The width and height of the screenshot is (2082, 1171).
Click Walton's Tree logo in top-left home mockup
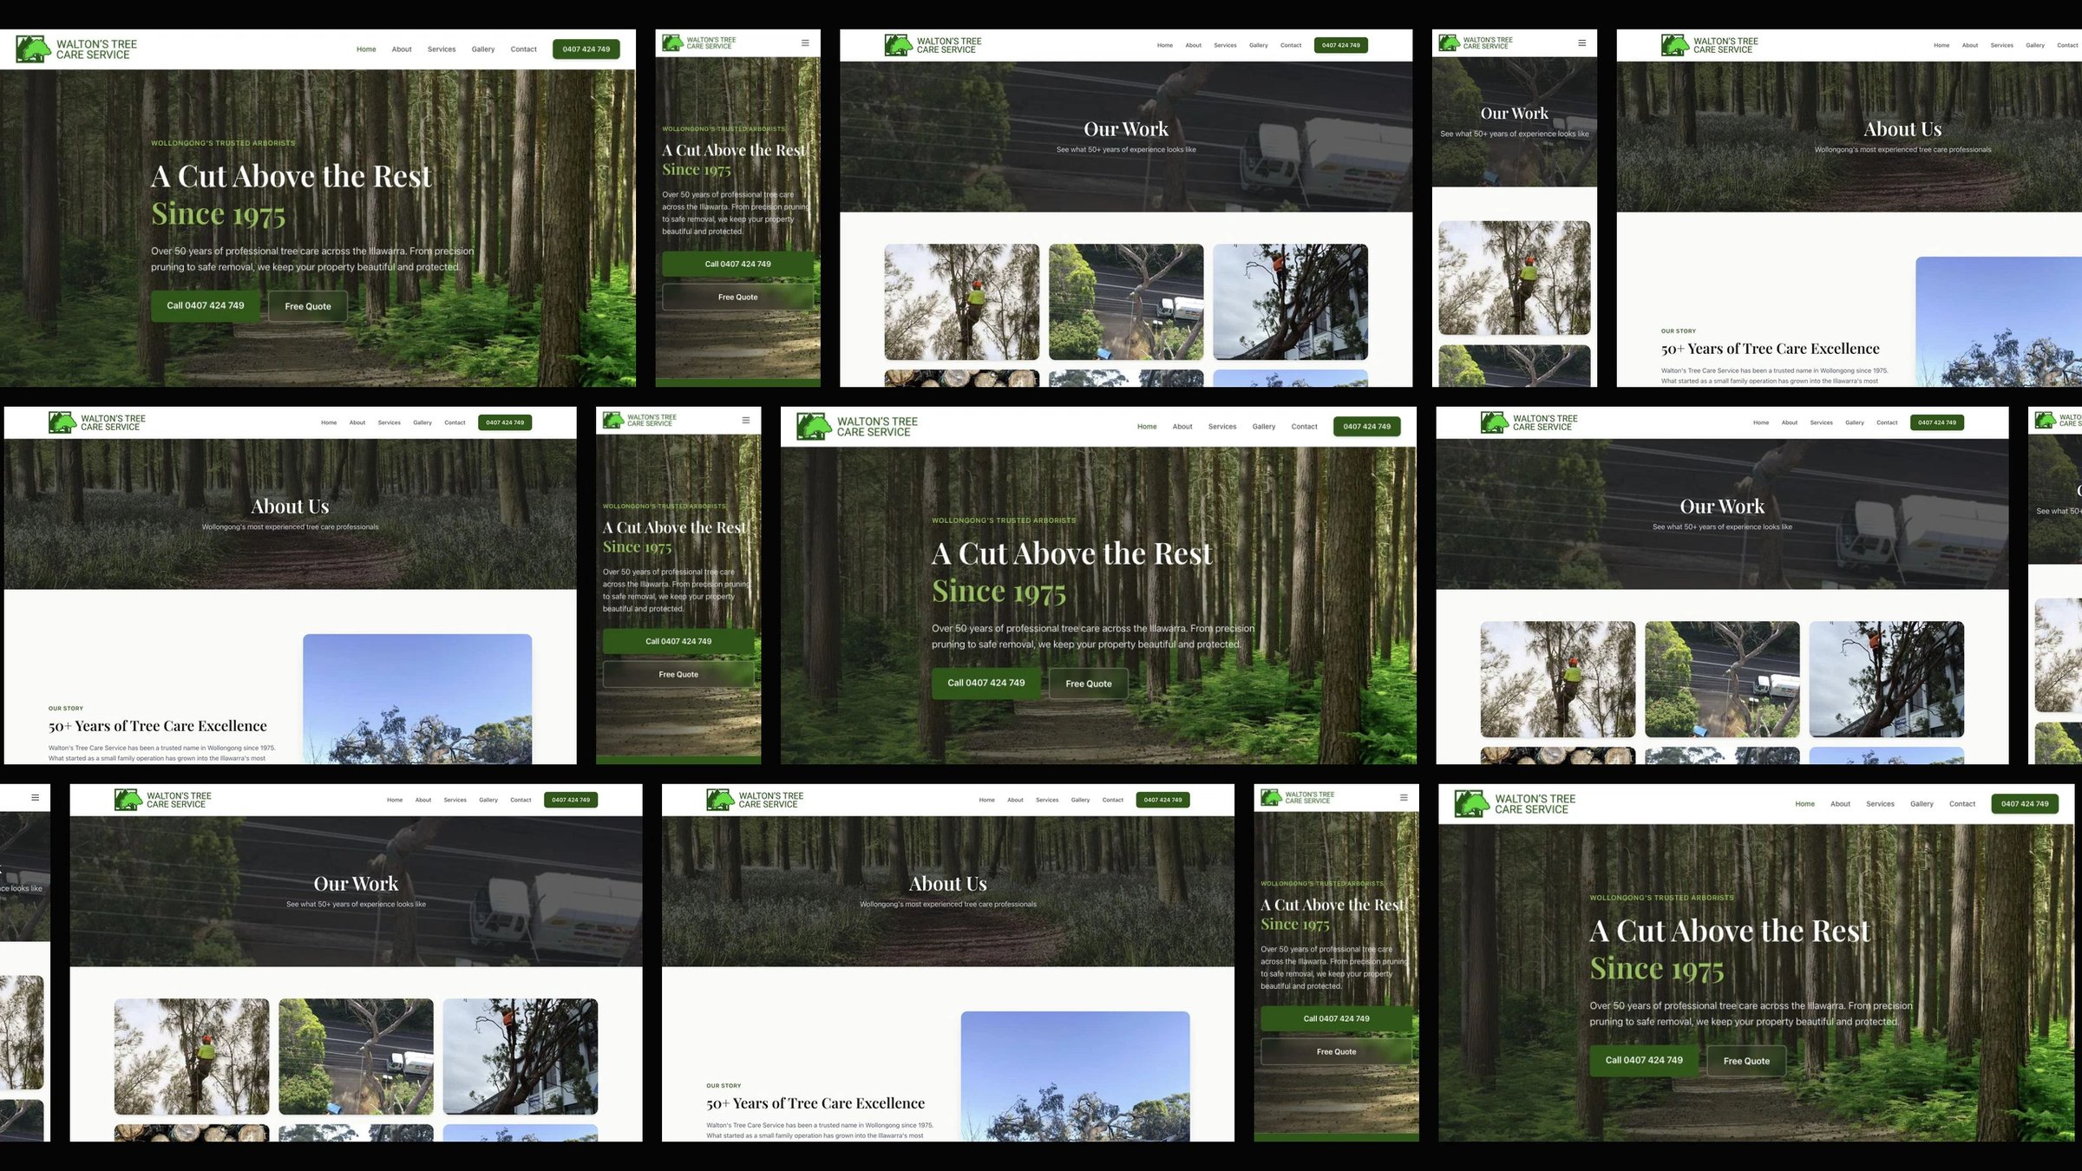[76, 49]
